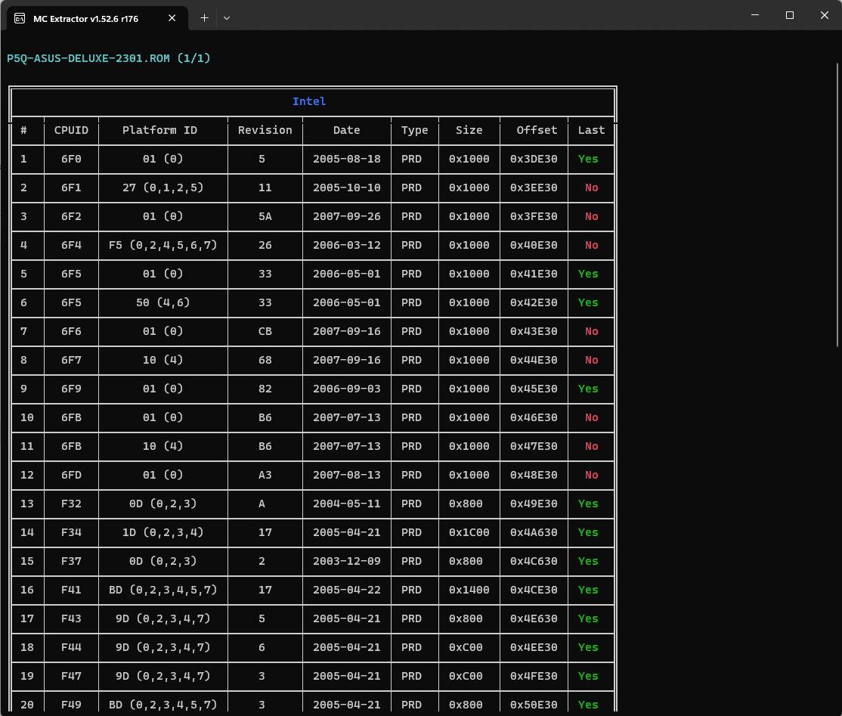Image resolution: width=842 pixels, height=716 pixels.
Task: Click offset 0x50E30
Action: [x=534, y=705]
